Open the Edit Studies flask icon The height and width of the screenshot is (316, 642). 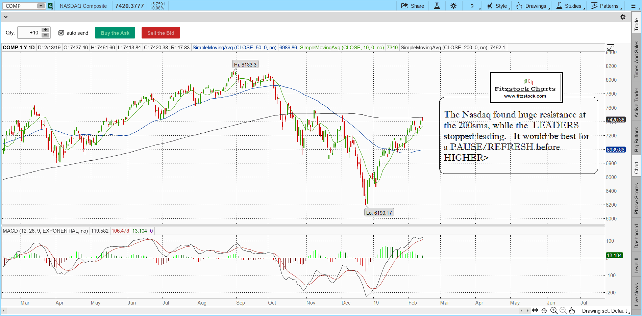click(437, 6)
